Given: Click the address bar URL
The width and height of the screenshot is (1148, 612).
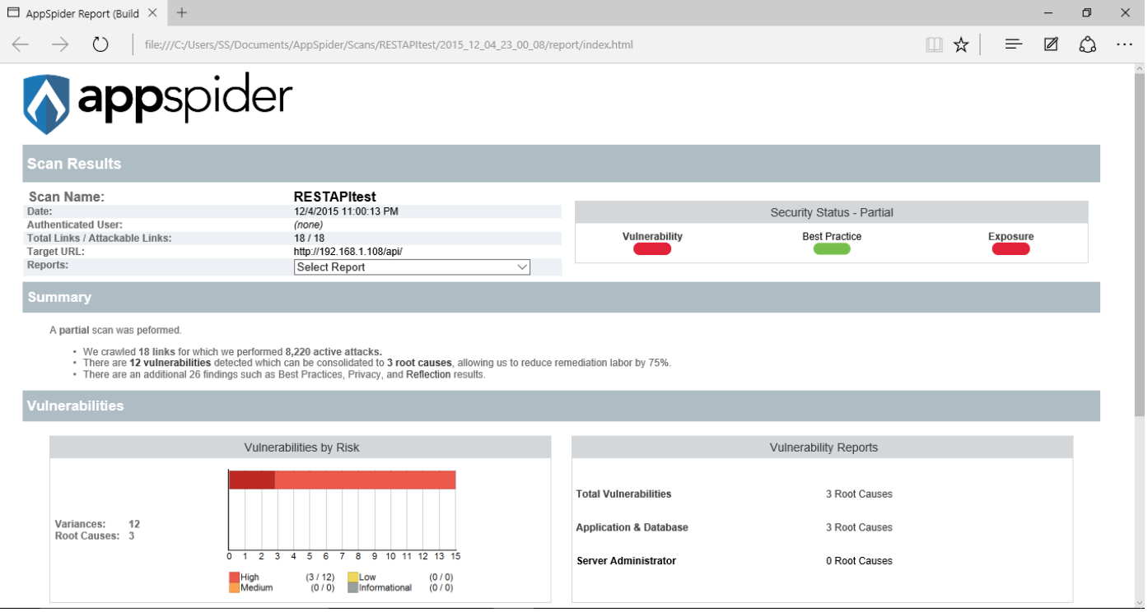Looking at the screenshot, I should 389,45.
